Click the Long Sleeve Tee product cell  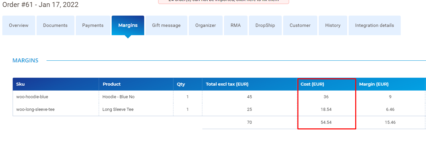pos(118,110)
